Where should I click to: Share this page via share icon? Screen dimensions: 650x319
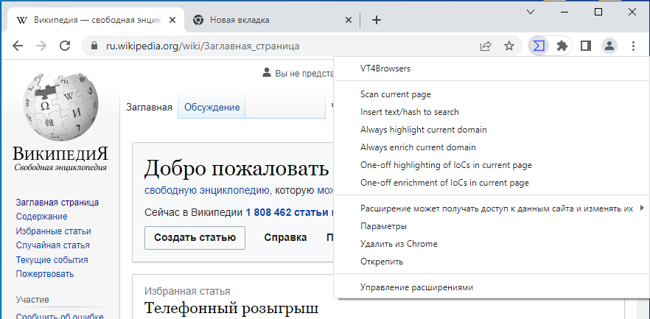coord(486,46)
